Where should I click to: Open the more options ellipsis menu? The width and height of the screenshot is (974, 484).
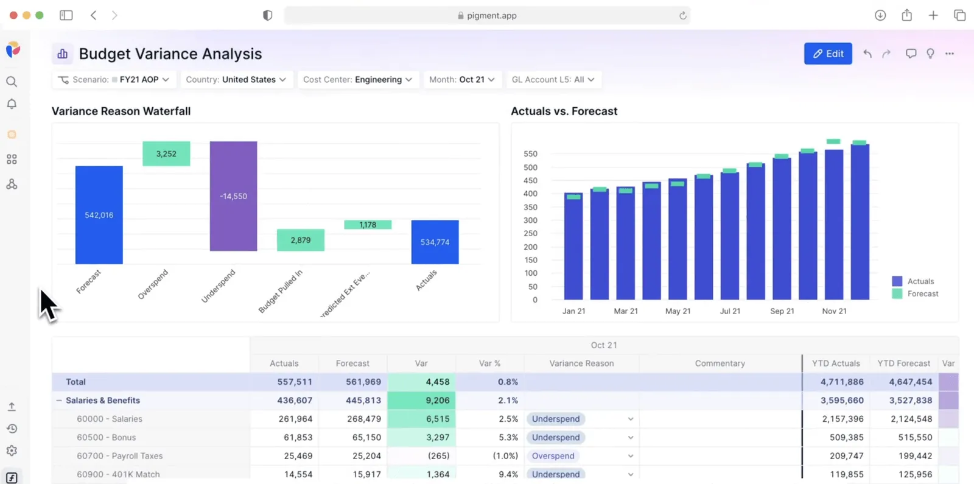[x=950, y=54]
